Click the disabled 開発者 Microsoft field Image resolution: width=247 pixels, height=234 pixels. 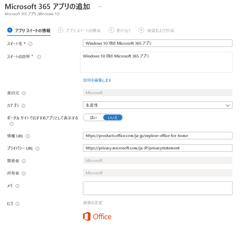[x=157, y=161]
